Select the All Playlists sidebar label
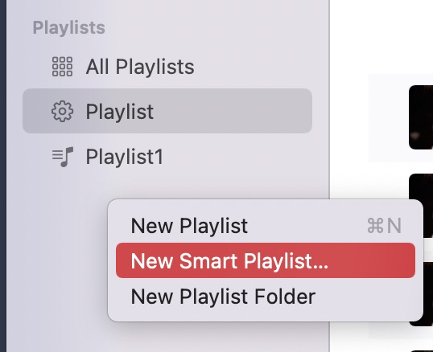Screen dimensions: 433x352 click(140, 67)
